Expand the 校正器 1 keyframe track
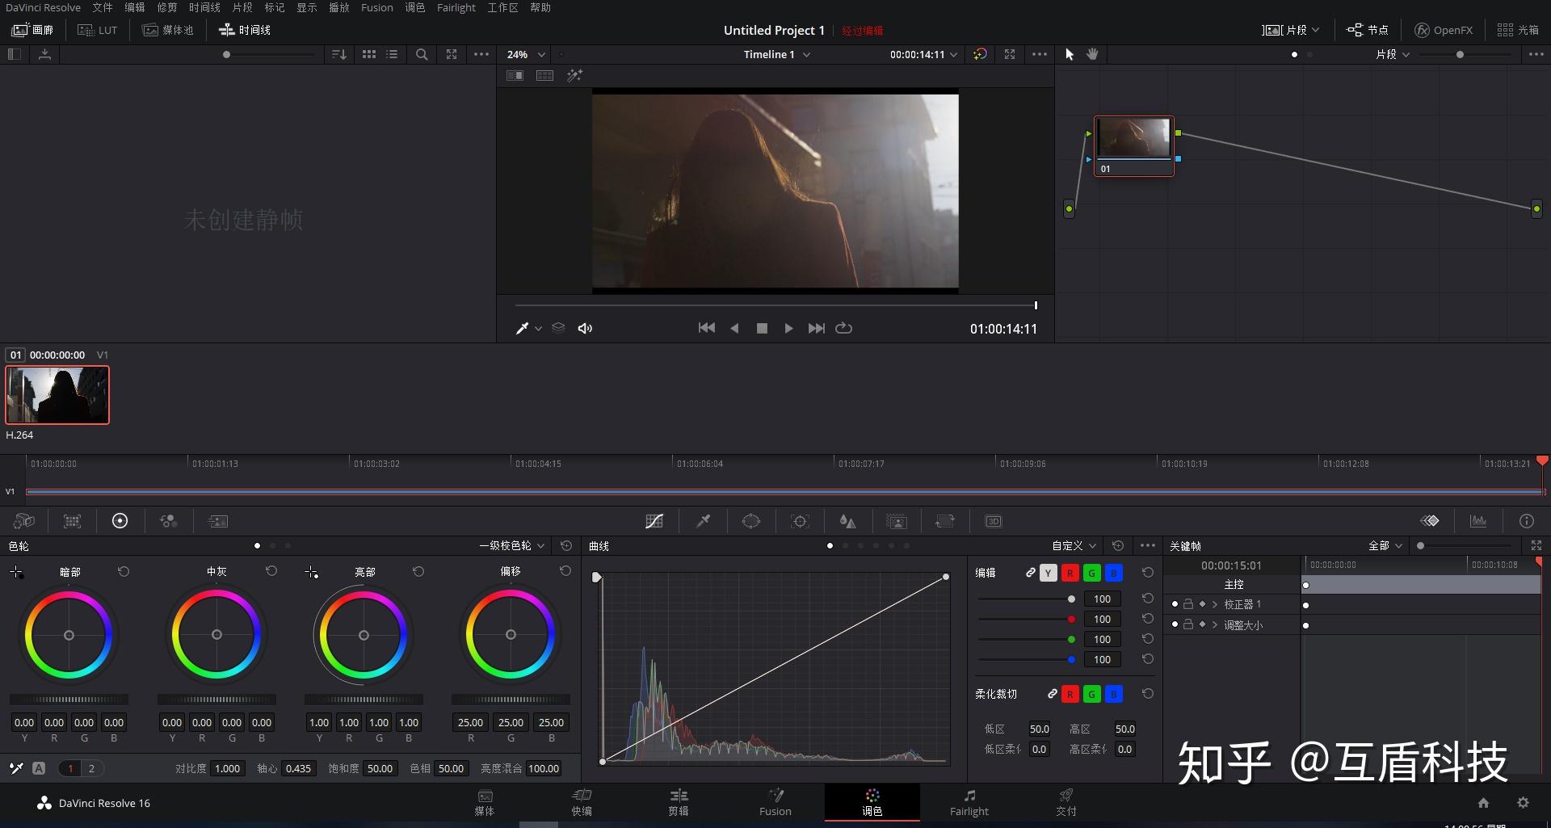The image size is (1551, 828). pyautogui.click(x=1214, y=604)
